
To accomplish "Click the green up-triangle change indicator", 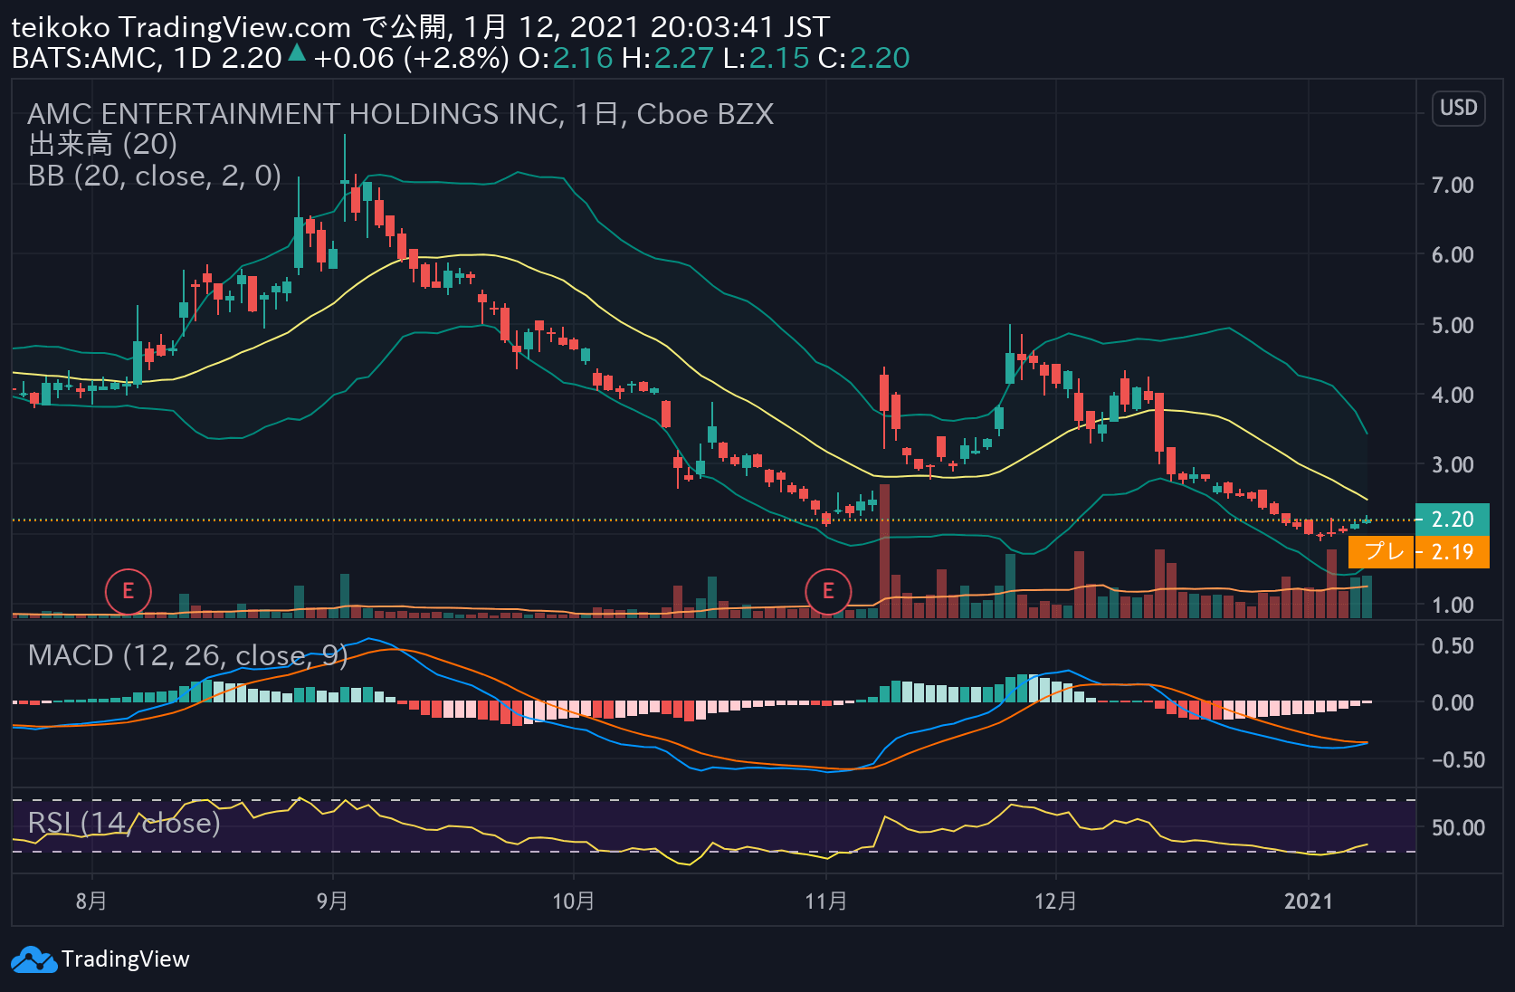I will [297, 53].
